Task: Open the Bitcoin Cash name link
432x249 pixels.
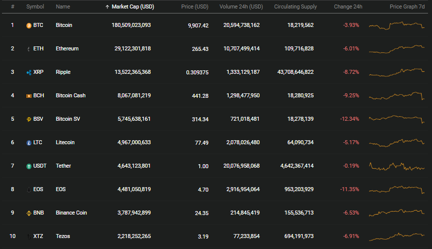Action: [70, 95]
